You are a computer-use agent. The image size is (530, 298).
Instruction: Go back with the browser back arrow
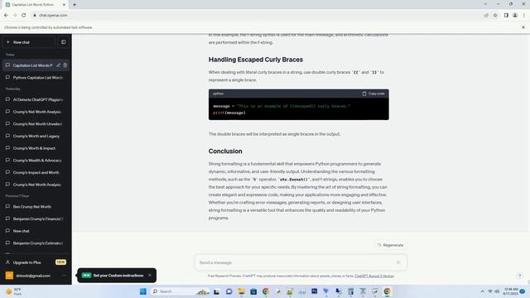pos(6,15)
